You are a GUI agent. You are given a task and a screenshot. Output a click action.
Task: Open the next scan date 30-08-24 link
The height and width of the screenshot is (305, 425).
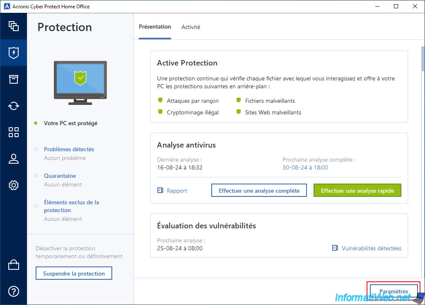tap(305, 167)
